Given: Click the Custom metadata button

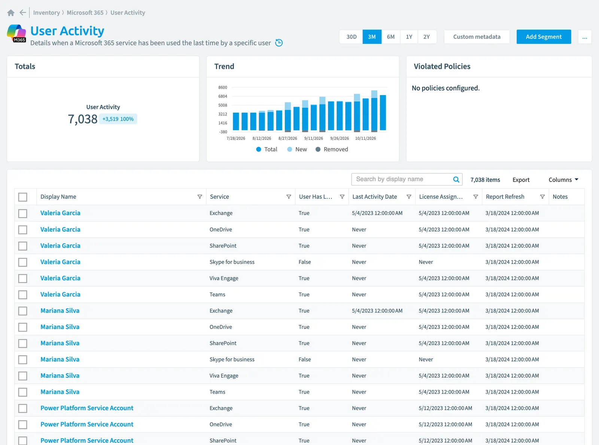Looking at the screenshot, I should point(477,37).
